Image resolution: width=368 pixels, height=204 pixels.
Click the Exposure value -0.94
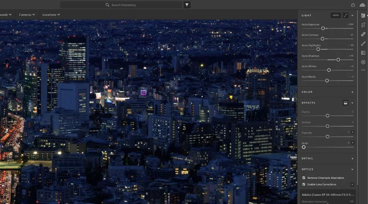350,24
